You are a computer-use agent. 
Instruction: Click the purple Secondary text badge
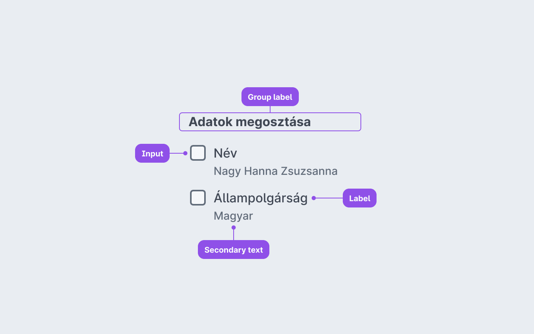click(x=234, y=250)
